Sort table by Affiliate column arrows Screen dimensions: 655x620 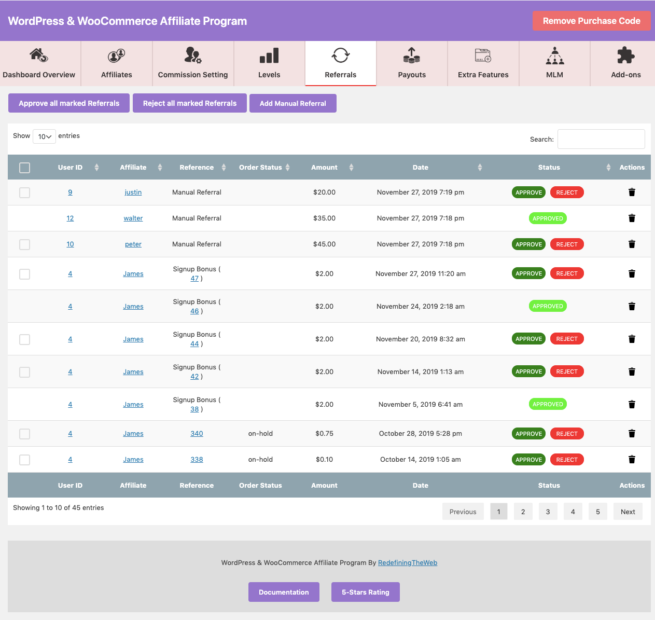(x=160, y=167)
